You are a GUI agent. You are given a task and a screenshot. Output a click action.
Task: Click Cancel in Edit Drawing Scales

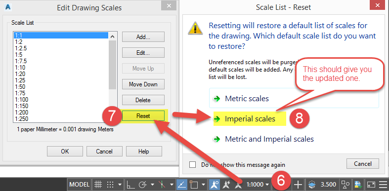[x=104, y=151]
